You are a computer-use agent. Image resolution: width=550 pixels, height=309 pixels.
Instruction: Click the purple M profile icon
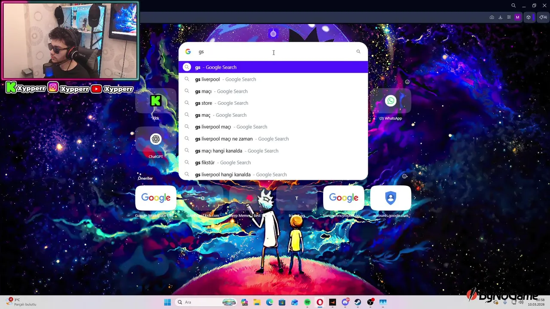(x=517, y=17)
